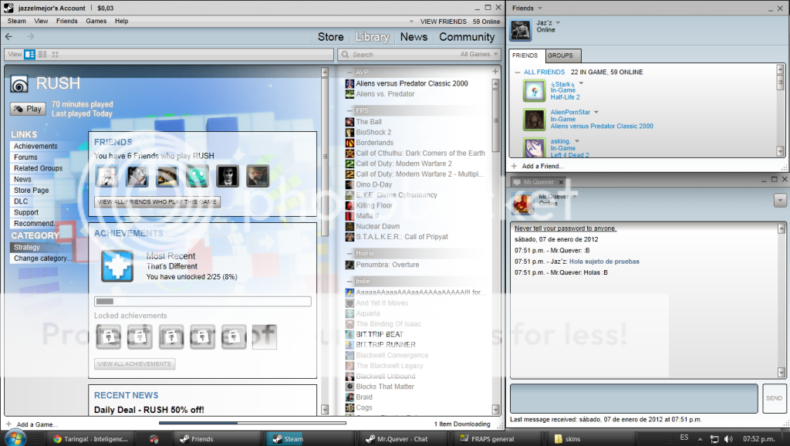
Task: Switch library to list view icon
Action: coord(42,55)
